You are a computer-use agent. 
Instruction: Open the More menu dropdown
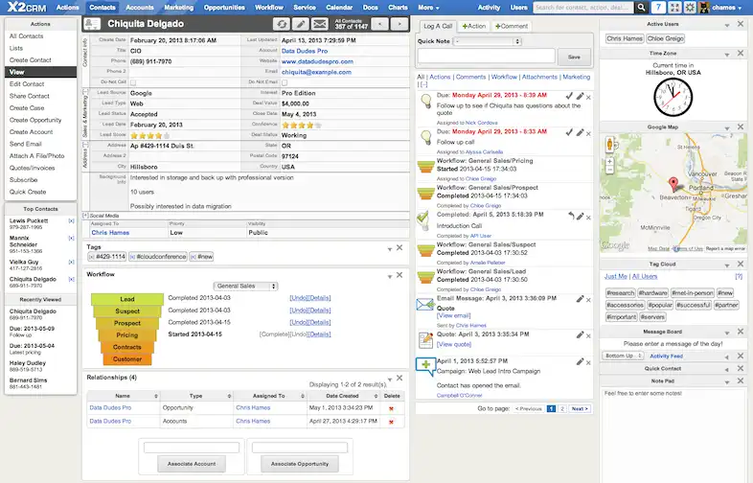[428, 8]
